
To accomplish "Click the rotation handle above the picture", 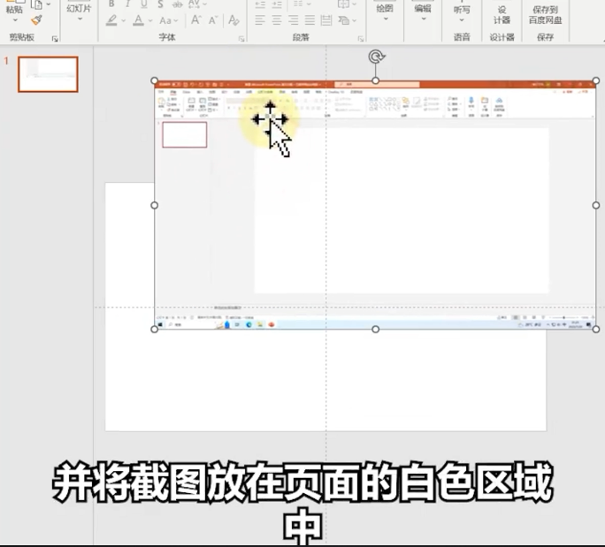I will point(376,57).
